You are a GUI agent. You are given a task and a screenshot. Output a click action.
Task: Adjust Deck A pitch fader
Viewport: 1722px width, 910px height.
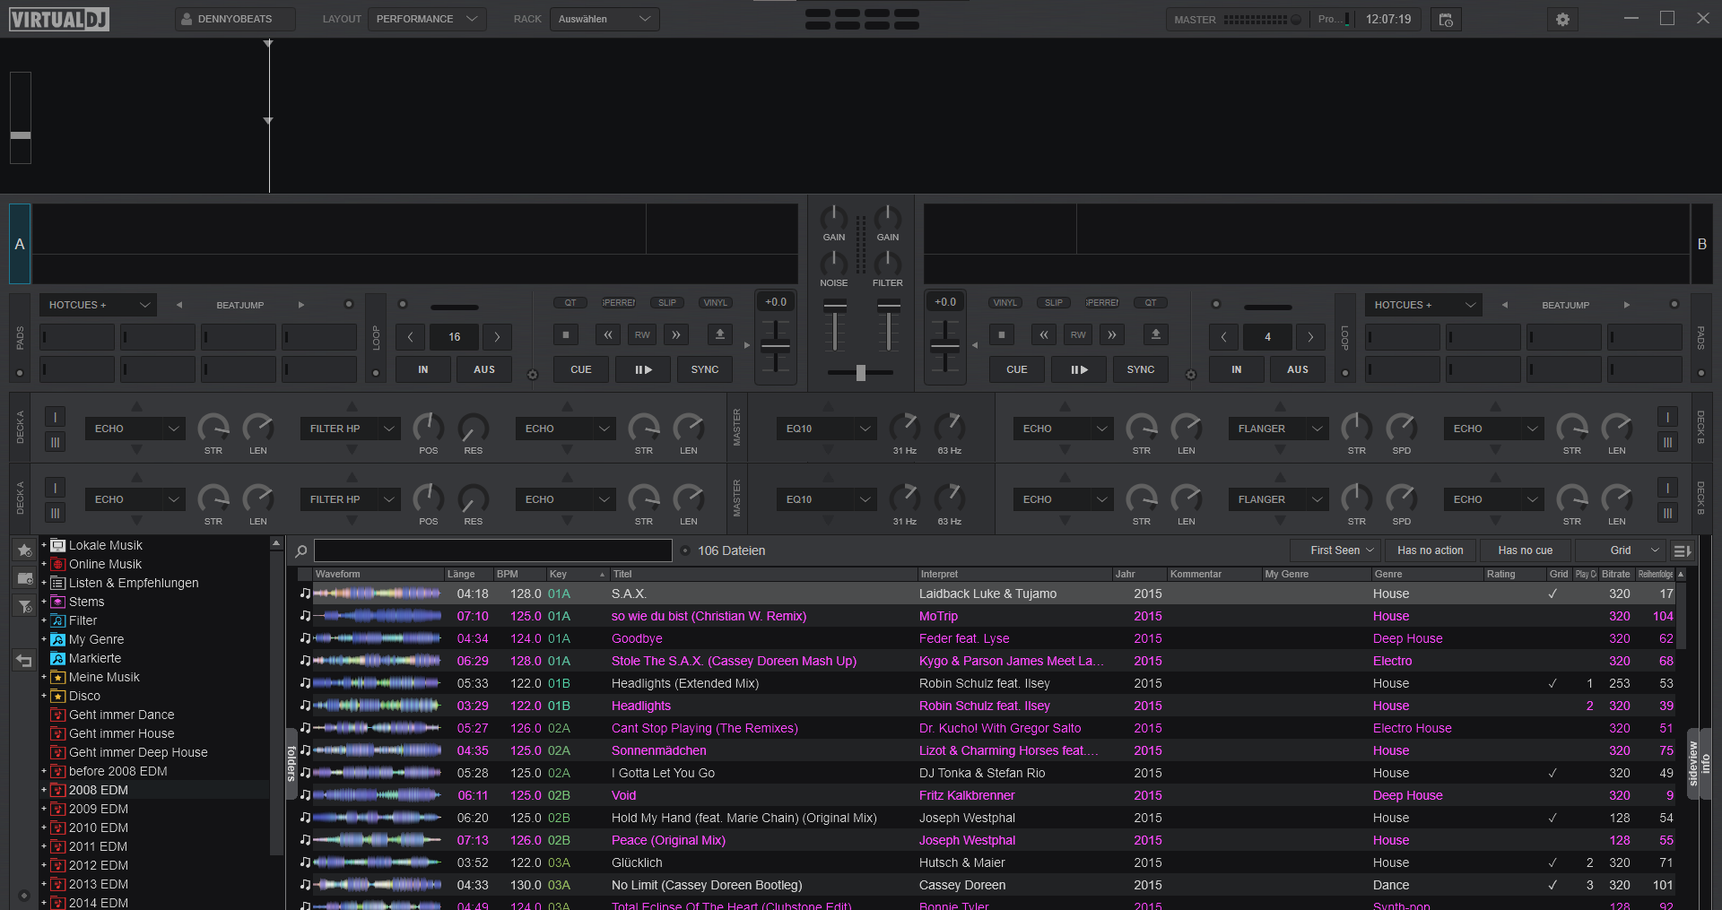point(776,346)
